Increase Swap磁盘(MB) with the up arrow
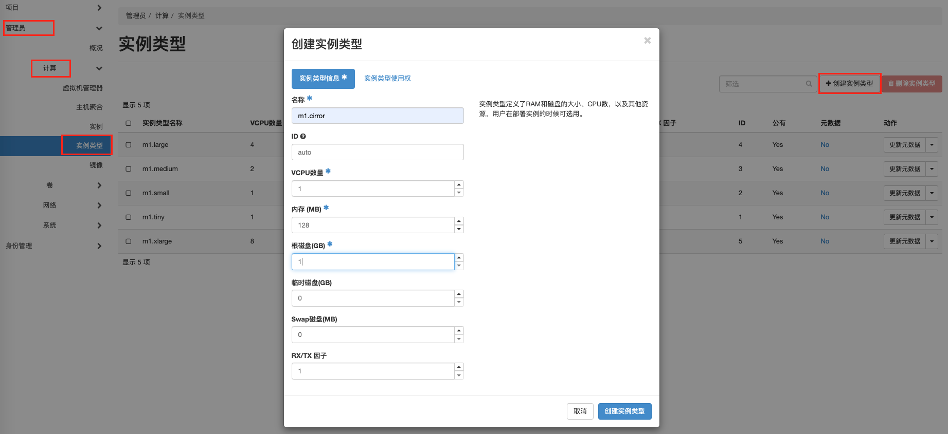 [x=459, y=331]
